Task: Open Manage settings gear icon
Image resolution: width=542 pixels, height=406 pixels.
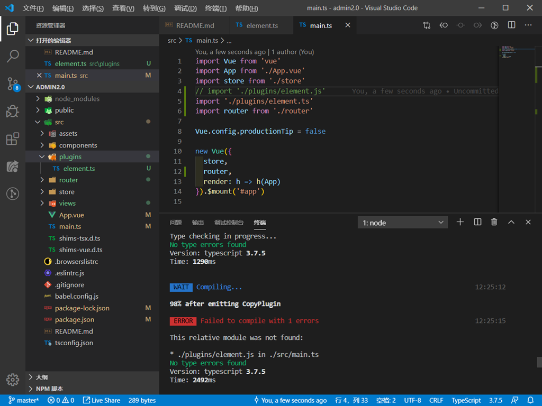Action: [13, 379]
